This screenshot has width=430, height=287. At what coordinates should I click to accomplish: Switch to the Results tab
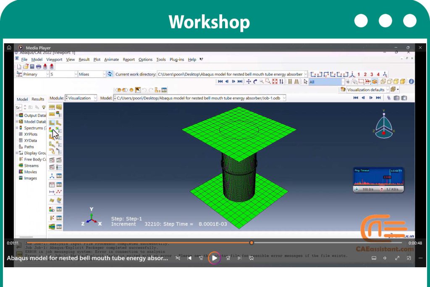pyautogui.click(x=37, y=99)
